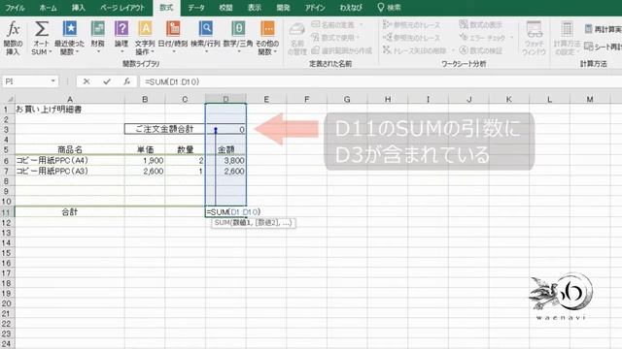Select column D header
Screen dimensions: 622x349
point(225,99)
